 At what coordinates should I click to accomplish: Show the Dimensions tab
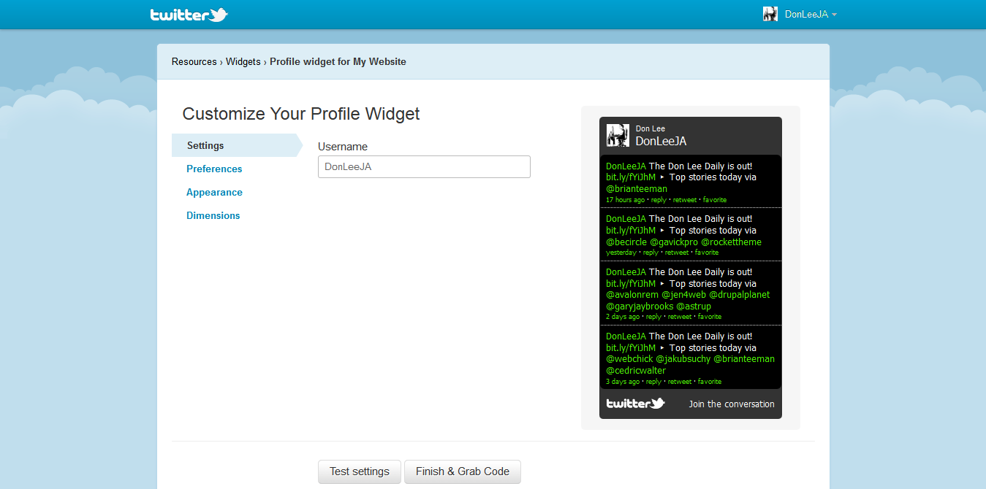tap(213, 215)
